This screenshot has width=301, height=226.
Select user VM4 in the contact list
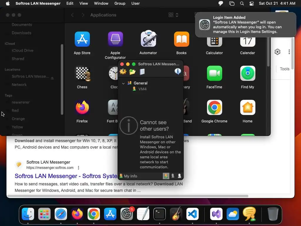click(143, 89)
